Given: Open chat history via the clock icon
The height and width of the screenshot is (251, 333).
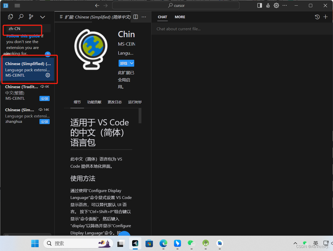Looking at the screenshot, I should [x=317, y=17].
